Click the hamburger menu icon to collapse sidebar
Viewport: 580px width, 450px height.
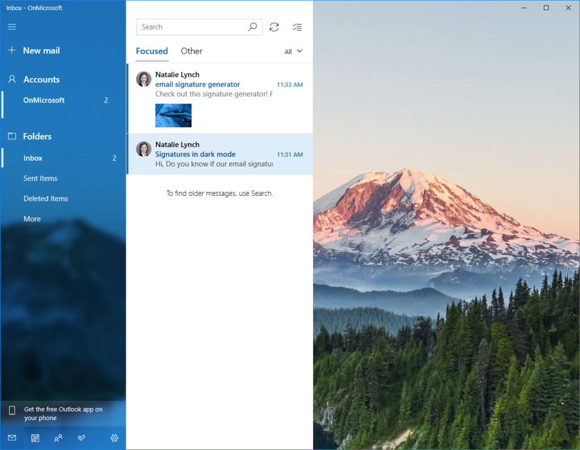pos(12,27)
